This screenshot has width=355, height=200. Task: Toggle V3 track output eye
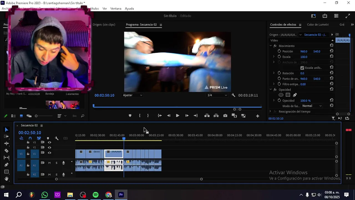(x=49, y=142)
